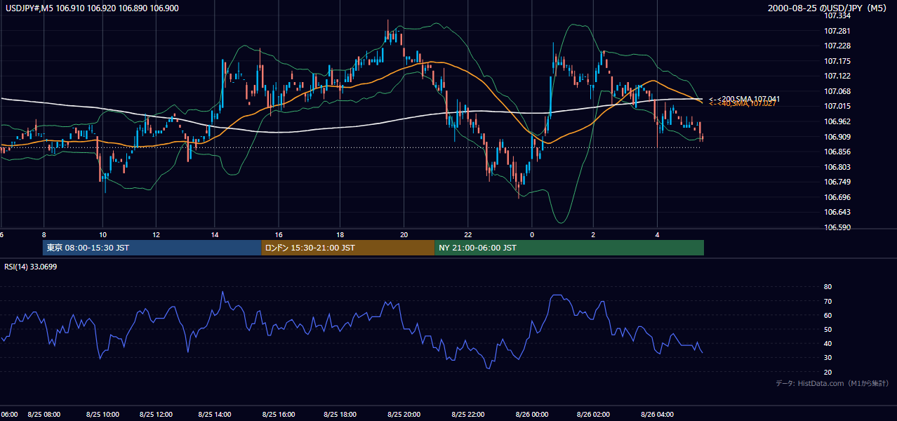This screenshot has height=421, width=897.
Task: Click the 8/25 20:00 bottom date label
Action: [x=404, y=414]
